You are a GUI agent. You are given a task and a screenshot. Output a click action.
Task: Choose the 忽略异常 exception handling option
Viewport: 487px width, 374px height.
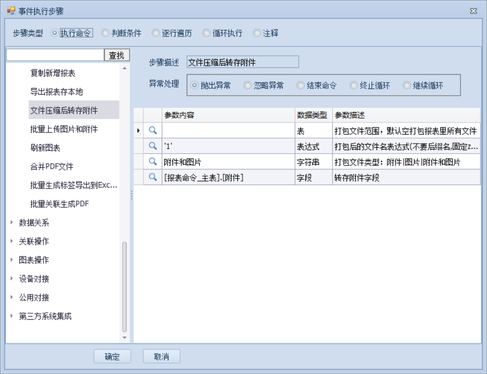pos(248,85)
